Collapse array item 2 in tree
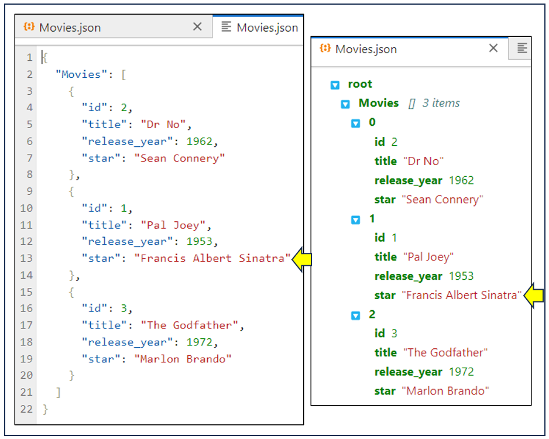Image resolution: width=549 pixels, height=439 pixels. [355, 315]
